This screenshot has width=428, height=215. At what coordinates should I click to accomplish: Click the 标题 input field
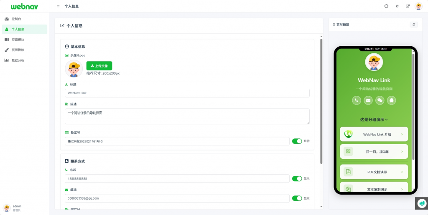click(x=187, y=93)
